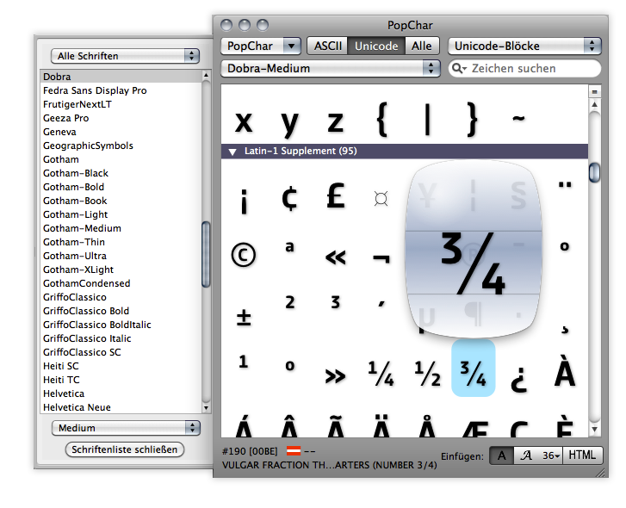Pick the diaeresis ¨ character
The height and width of the screenshot is (508, 626).
coord(565,184)
